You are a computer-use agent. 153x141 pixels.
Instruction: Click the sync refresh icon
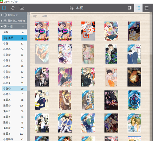click(13, 8)
